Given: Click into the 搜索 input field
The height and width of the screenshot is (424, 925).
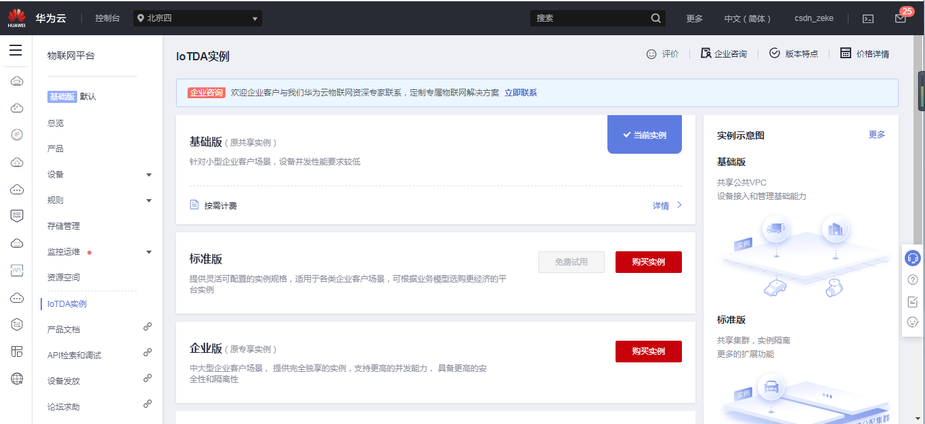Looking at the screenshot, I should 589,18.
